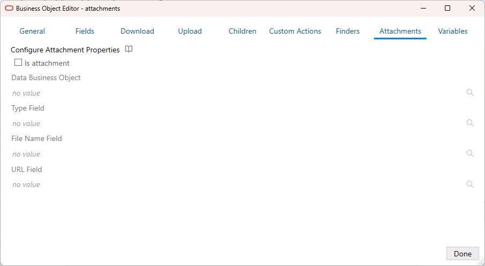Screen dimensions: 485x266
Task: Click the URL Field label
Action: click(x=27, y=169)
